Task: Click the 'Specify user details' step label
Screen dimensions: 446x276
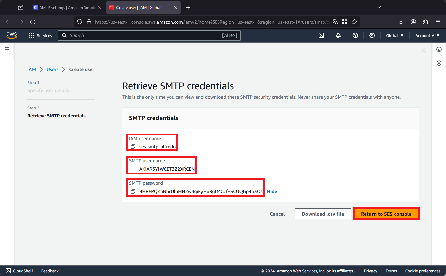Action: click(x=48, y=90)
